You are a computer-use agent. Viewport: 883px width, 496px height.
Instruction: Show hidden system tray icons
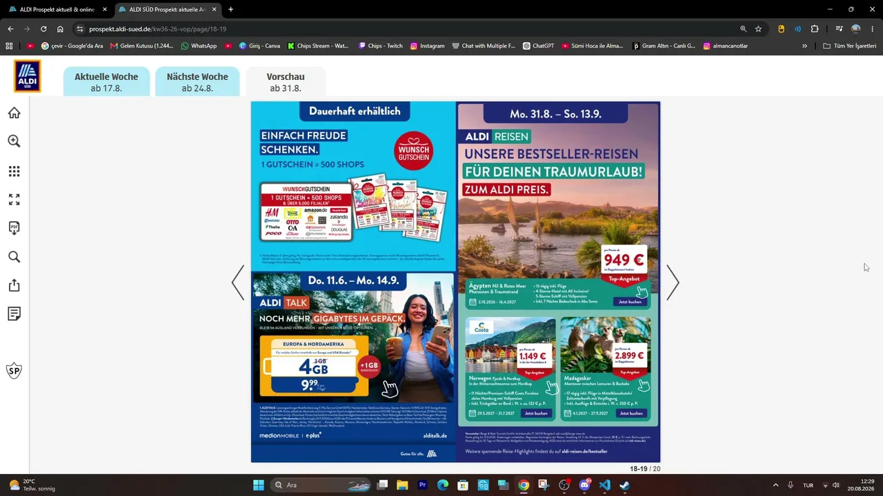click(775, 485)
